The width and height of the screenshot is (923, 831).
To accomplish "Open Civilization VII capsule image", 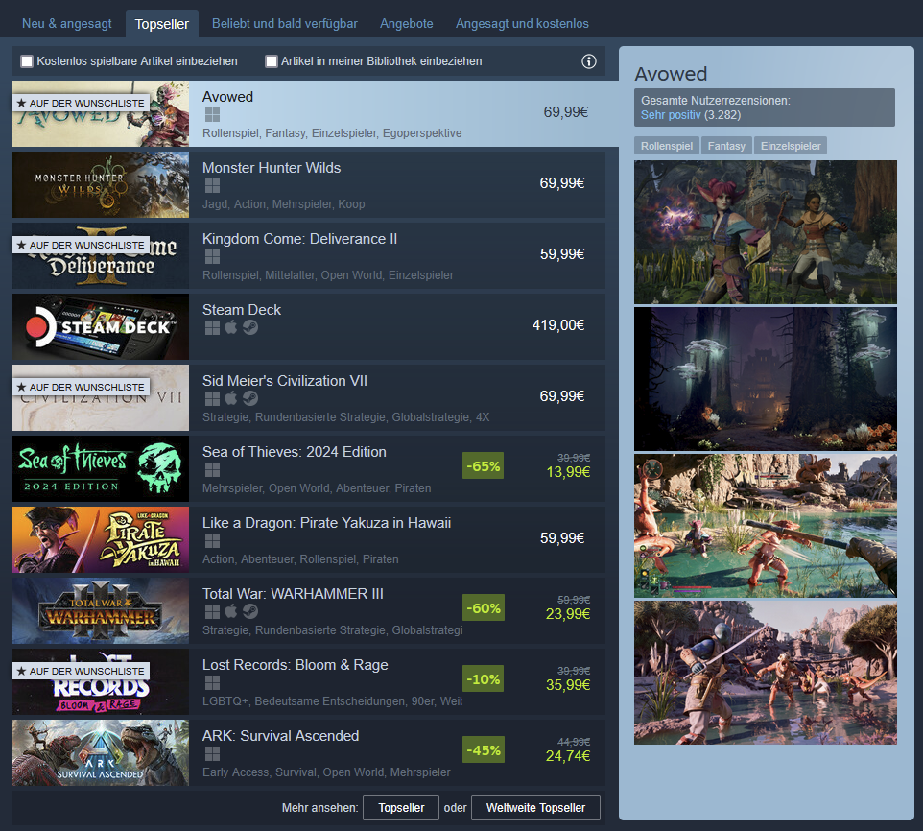I will (x=101, y=398).
